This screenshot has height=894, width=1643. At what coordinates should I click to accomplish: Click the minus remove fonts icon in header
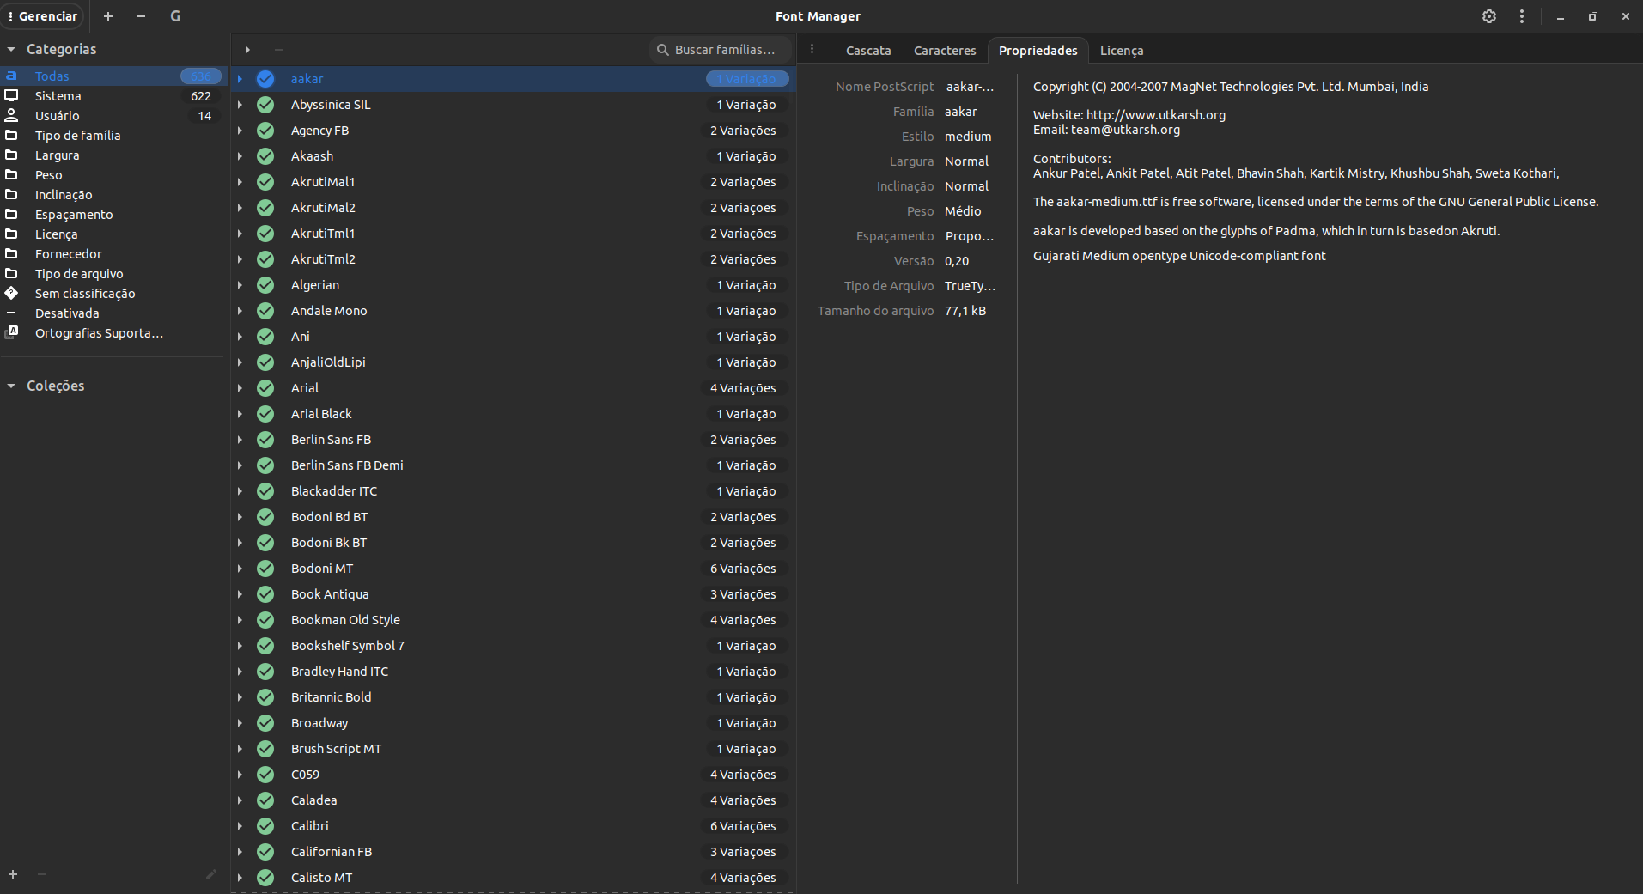click(141, 16)
